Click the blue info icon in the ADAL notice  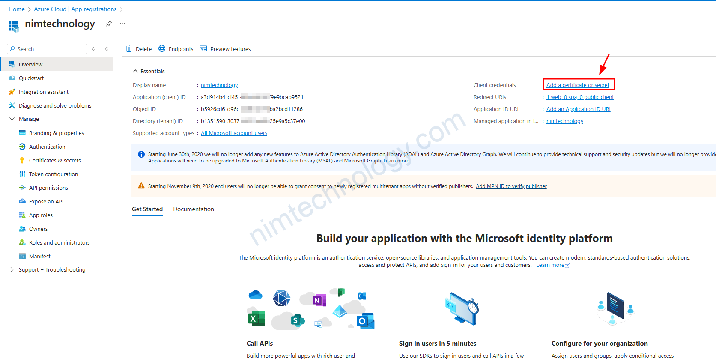pyautogui.click(x=141, y=154)
